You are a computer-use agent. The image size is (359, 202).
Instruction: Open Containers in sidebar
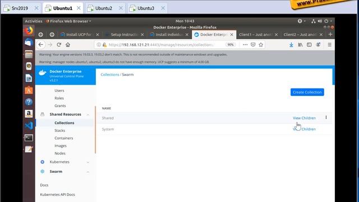(x=63, y=138)
